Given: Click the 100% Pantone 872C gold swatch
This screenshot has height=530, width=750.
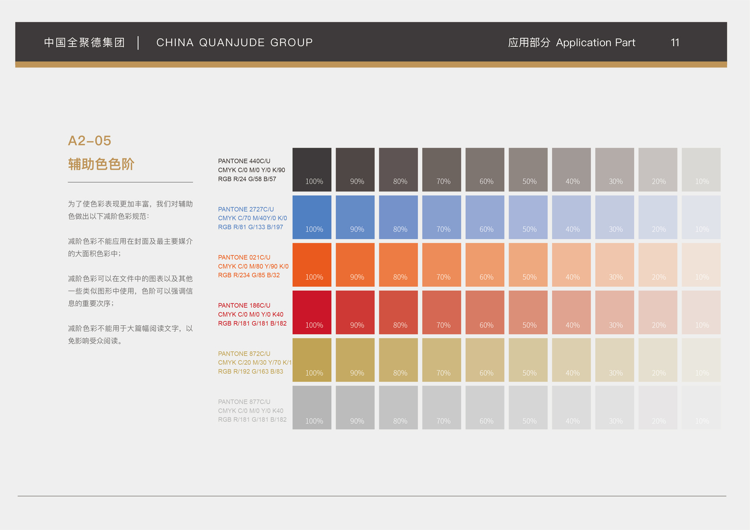Looking at the screenshot, I should tap(312, 360).
